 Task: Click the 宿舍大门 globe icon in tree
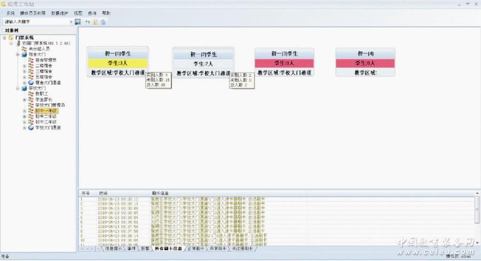click(25, 54)
